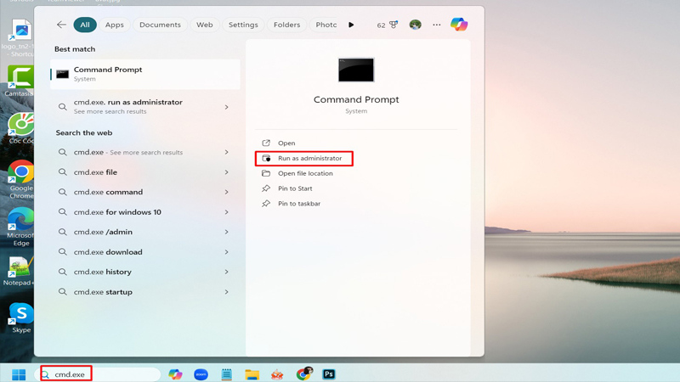Click the back arrow in search panel
This screenshot has width=680, height=382.
pyautogui.click(x=61, y=25)
